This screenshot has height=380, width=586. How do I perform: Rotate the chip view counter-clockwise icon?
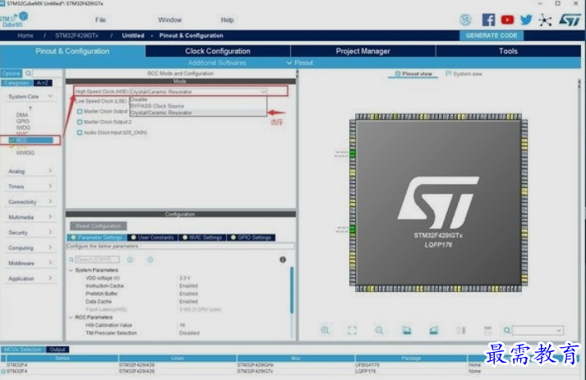433,331
